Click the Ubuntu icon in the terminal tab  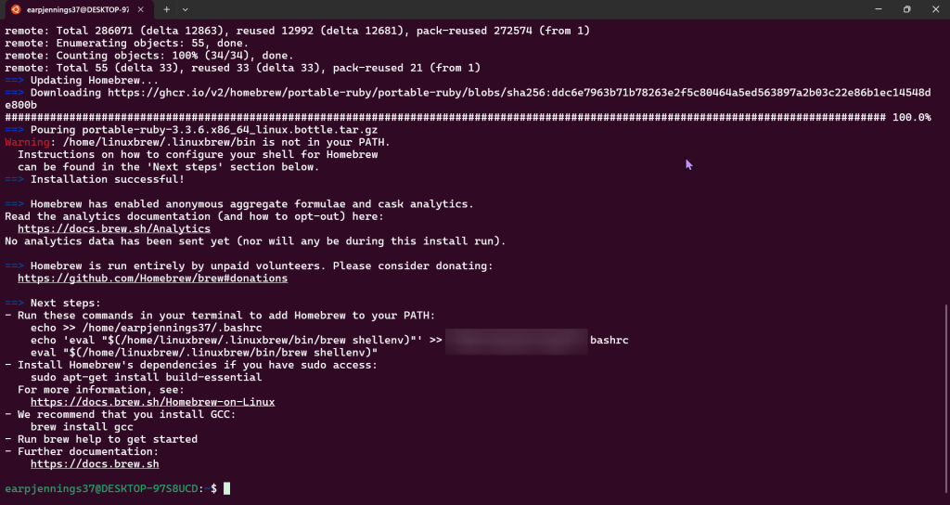(14, 9)
